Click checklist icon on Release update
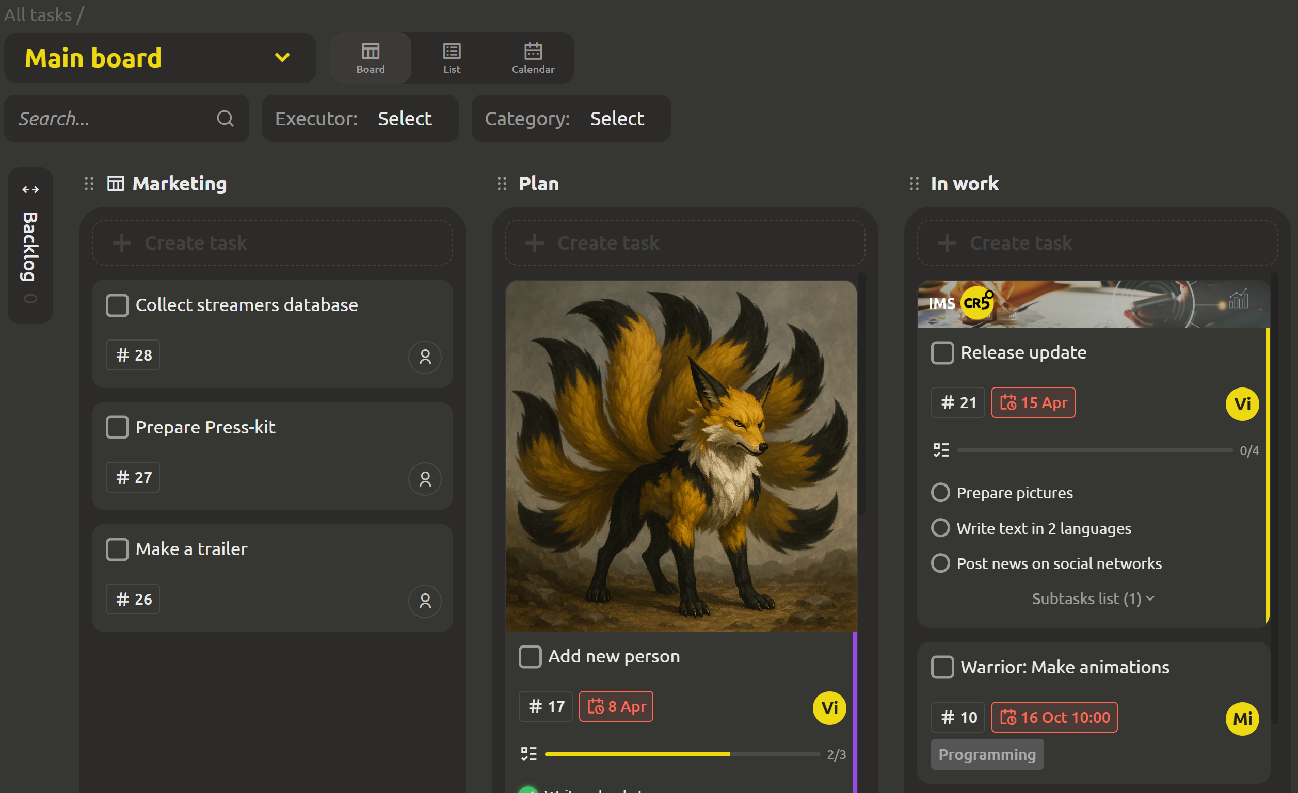Viewport: 1298px width, 793px height. pos(941,450)
